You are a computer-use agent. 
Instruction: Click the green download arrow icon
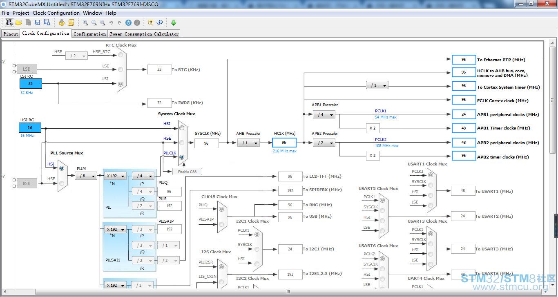pos(174,22)
